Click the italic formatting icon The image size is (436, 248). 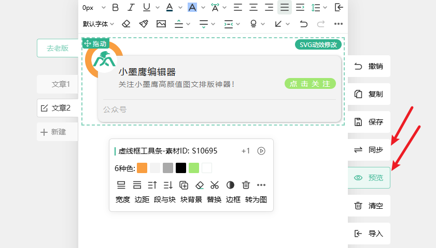[131, 7]
